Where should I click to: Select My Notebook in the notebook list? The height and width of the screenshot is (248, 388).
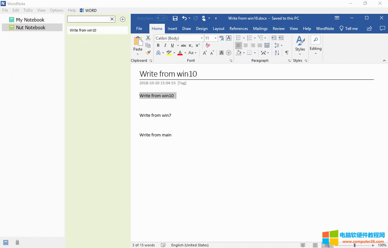point(30,20)
